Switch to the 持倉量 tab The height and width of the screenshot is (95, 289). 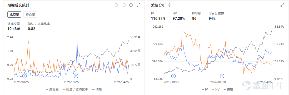[31, 14]
